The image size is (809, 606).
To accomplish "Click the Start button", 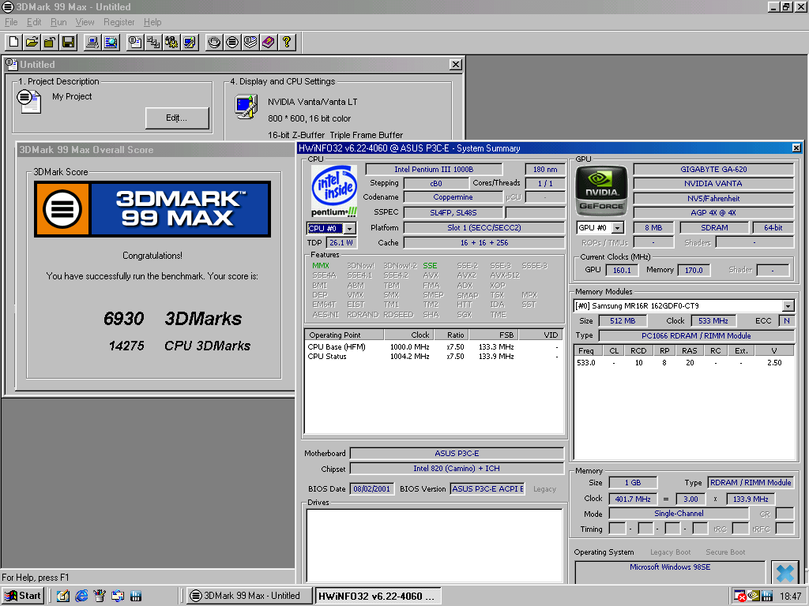I will (x=23, y=596).
